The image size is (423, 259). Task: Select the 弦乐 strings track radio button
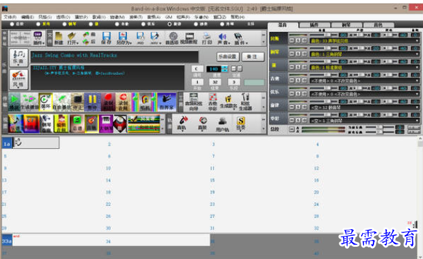[143, 24]
